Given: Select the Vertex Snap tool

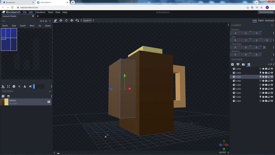Looking at the screenshot, I should click(77, 21).
